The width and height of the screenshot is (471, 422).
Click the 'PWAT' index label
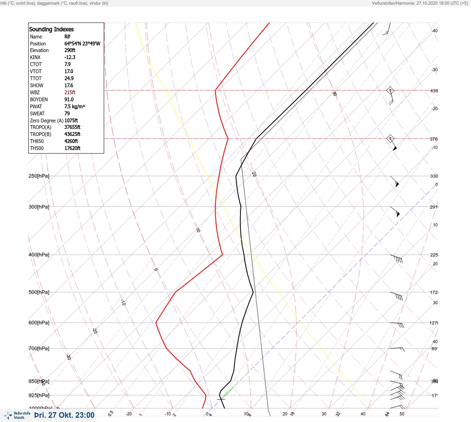click(x=36, y=106)
